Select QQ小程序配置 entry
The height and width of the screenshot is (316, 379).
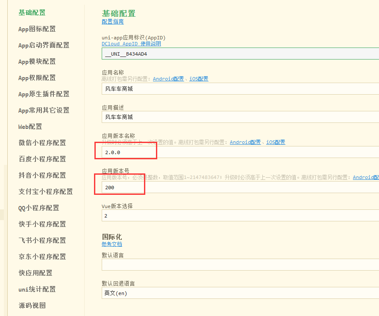coord(39,208)
